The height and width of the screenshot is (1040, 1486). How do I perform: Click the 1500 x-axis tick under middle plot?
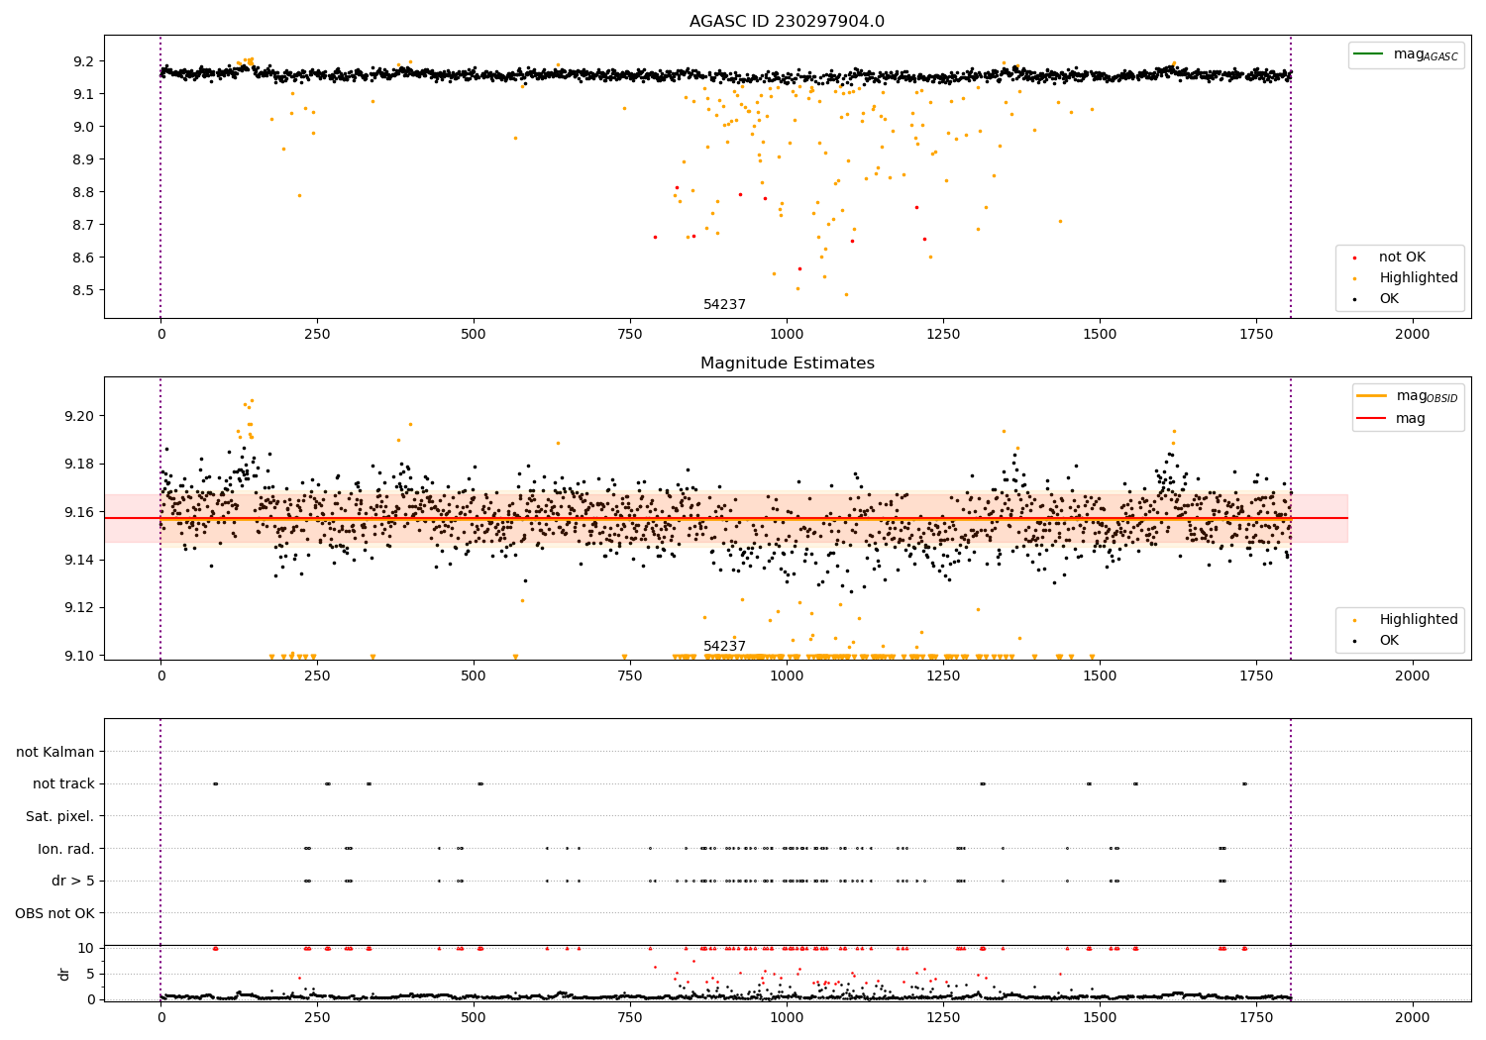(x=1100, y=676)
